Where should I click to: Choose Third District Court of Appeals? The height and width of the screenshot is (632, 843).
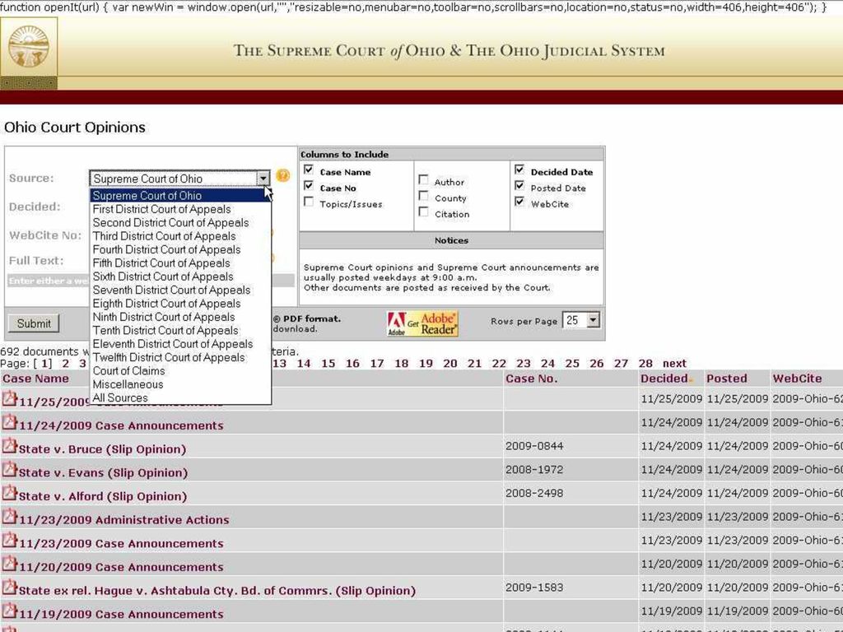pyautogui.click(x=180, y=236)
